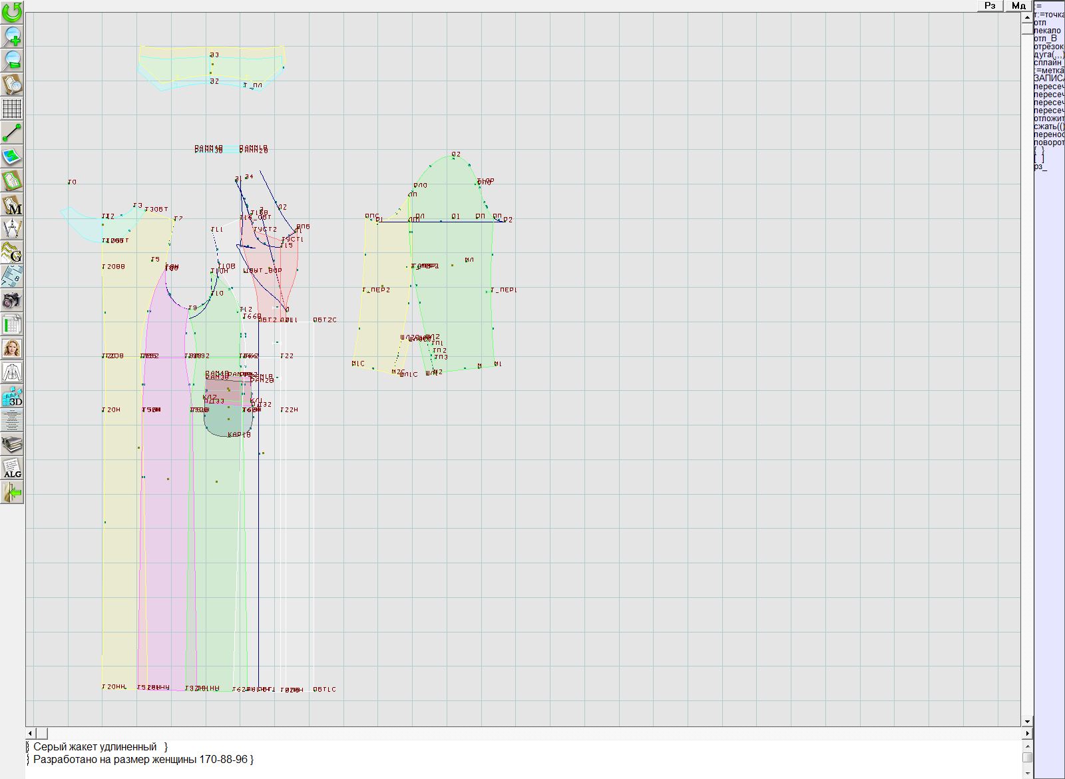This screenshot has width=1065, height=779.
Task: Click the canvas vertical scrollbar down arrow
Action: click(x=1027, y=721)
